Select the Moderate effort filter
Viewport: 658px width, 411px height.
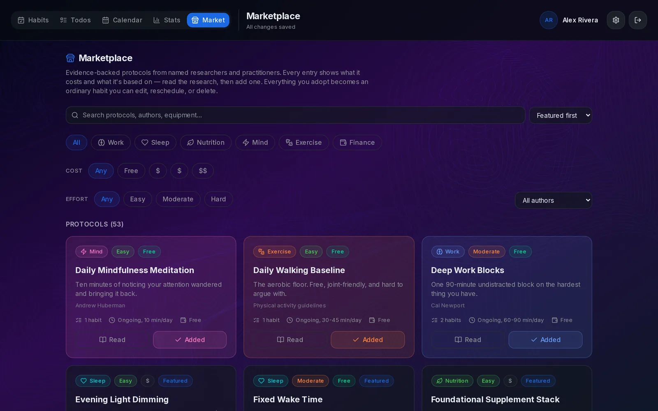point(178,199)
